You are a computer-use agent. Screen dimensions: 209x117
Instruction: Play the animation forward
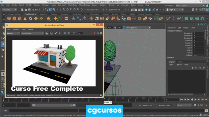(196, 99)
